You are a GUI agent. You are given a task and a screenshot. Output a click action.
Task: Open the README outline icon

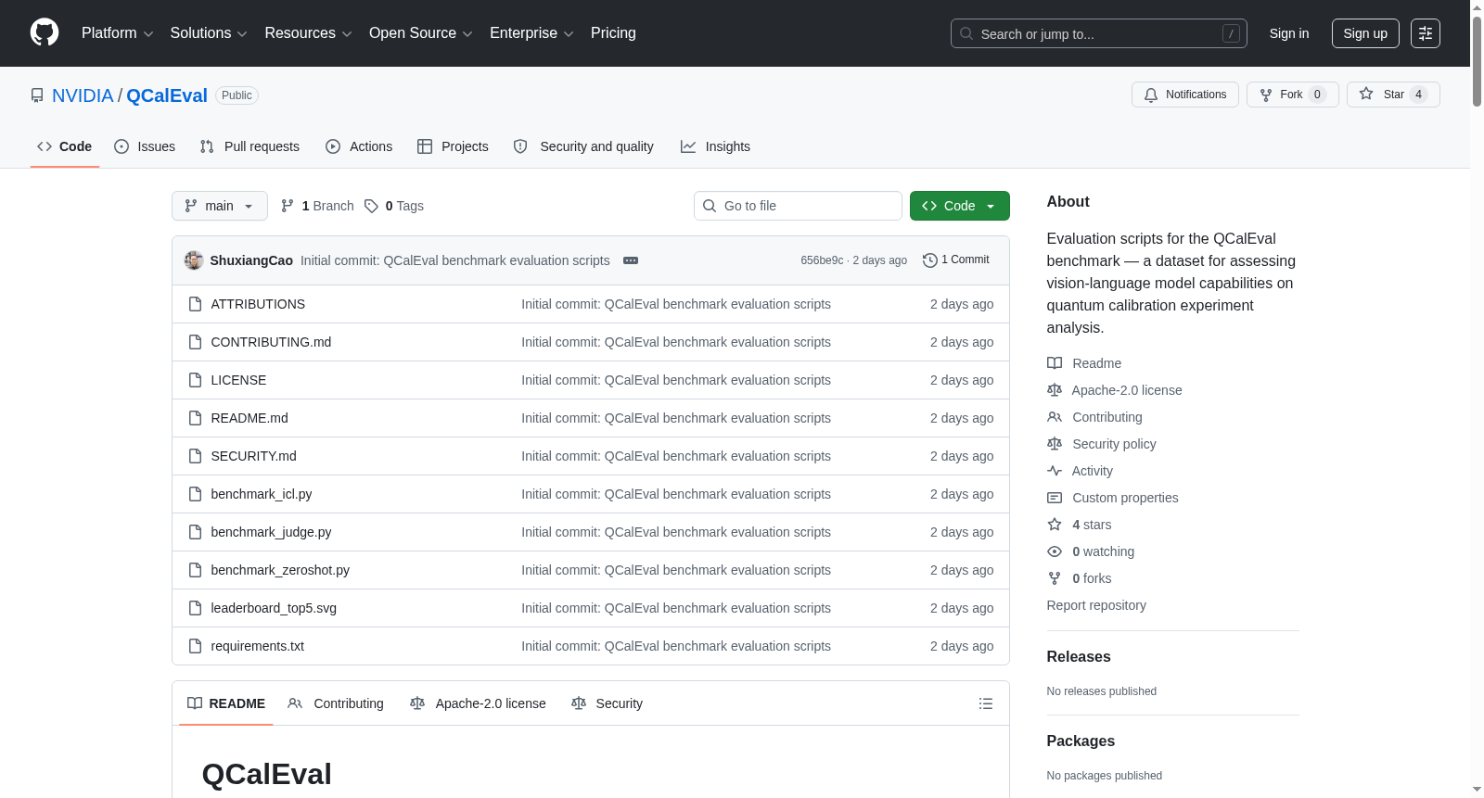point(986,703)
